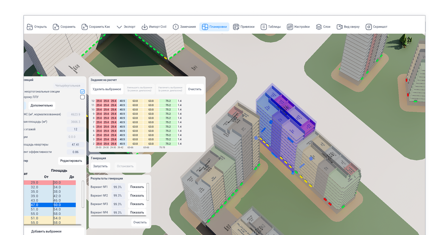Click the floor count field showing 12
Screen dimensions: 448x235
click(x=75, y=129)
